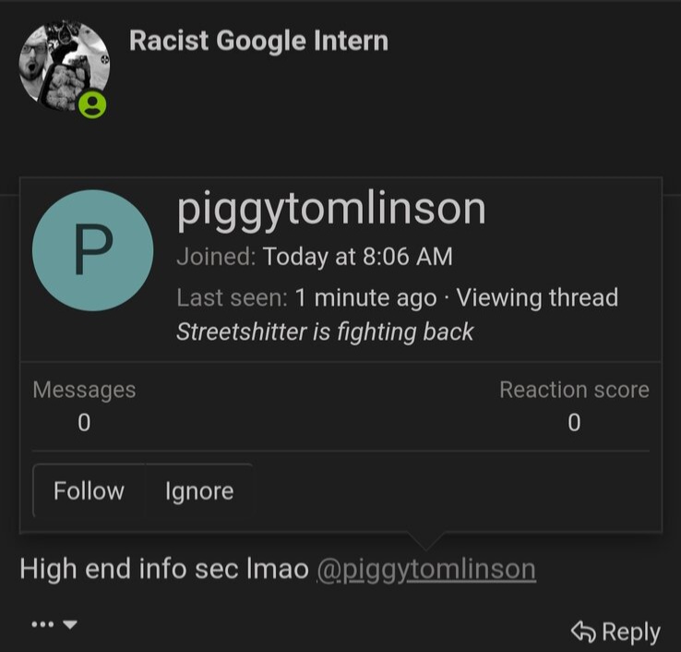Click the Messages count label
The image size is (681, 652).
[x=84, y=390]
